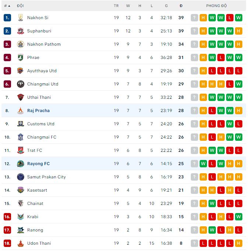
Task: Click the green W badge in Krabi's form
Action: point(239,217)
